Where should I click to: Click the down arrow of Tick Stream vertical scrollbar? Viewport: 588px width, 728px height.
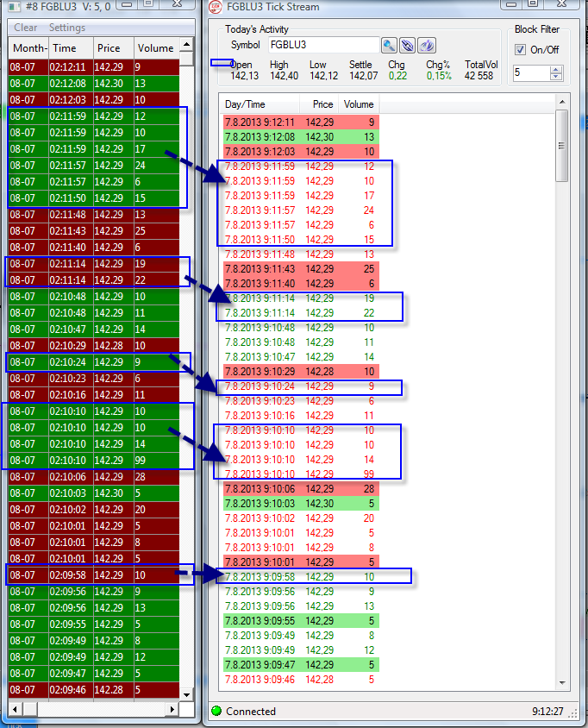[x=562, y=683]
